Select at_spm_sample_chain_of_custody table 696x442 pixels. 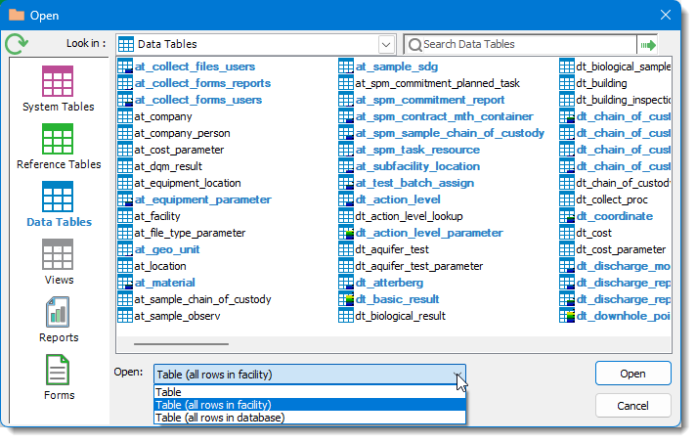pos(450,133)
